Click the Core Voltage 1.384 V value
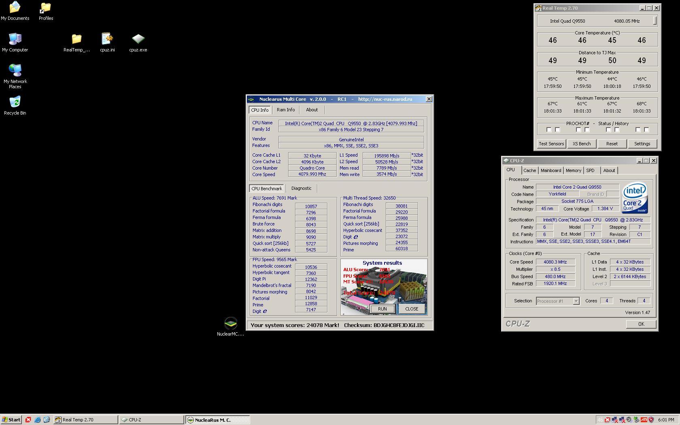 point(605,209)
